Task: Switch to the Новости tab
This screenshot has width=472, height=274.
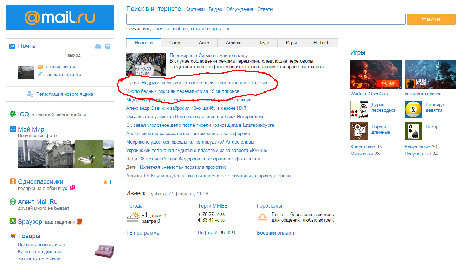Action: [144, 43]
